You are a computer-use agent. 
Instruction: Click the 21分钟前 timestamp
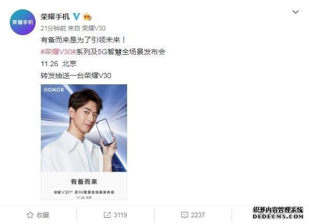click(53, 28)
